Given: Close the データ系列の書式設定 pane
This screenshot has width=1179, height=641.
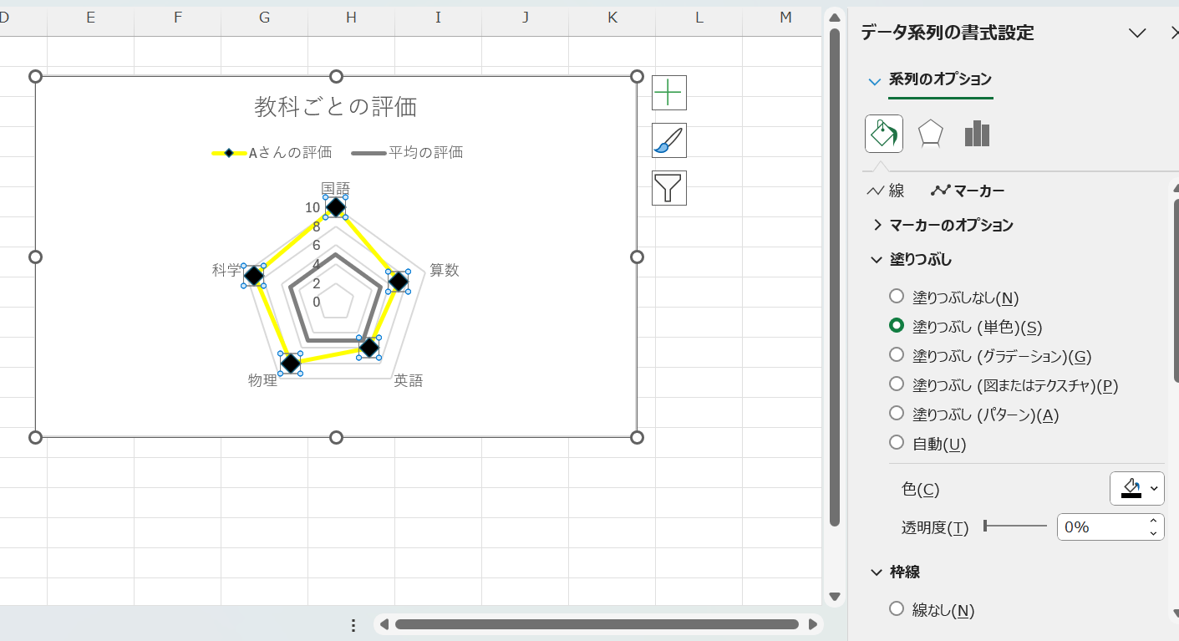Looking at the screenshot, I should coord(1173,33).
